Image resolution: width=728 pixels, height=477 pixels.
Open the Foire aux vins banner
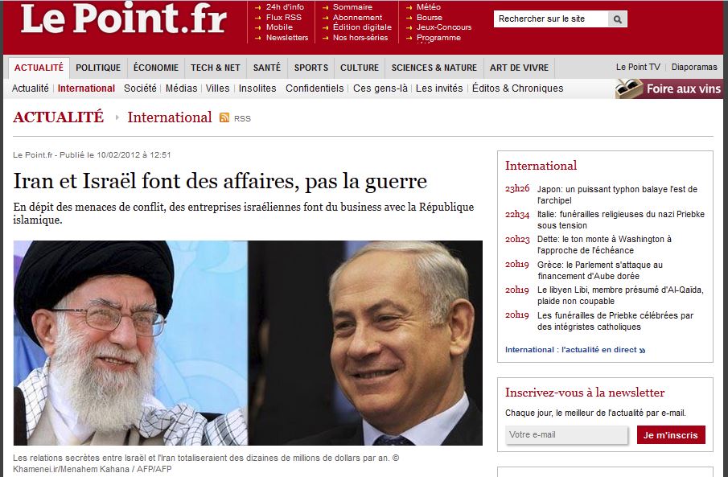click(x=668, y=88)
